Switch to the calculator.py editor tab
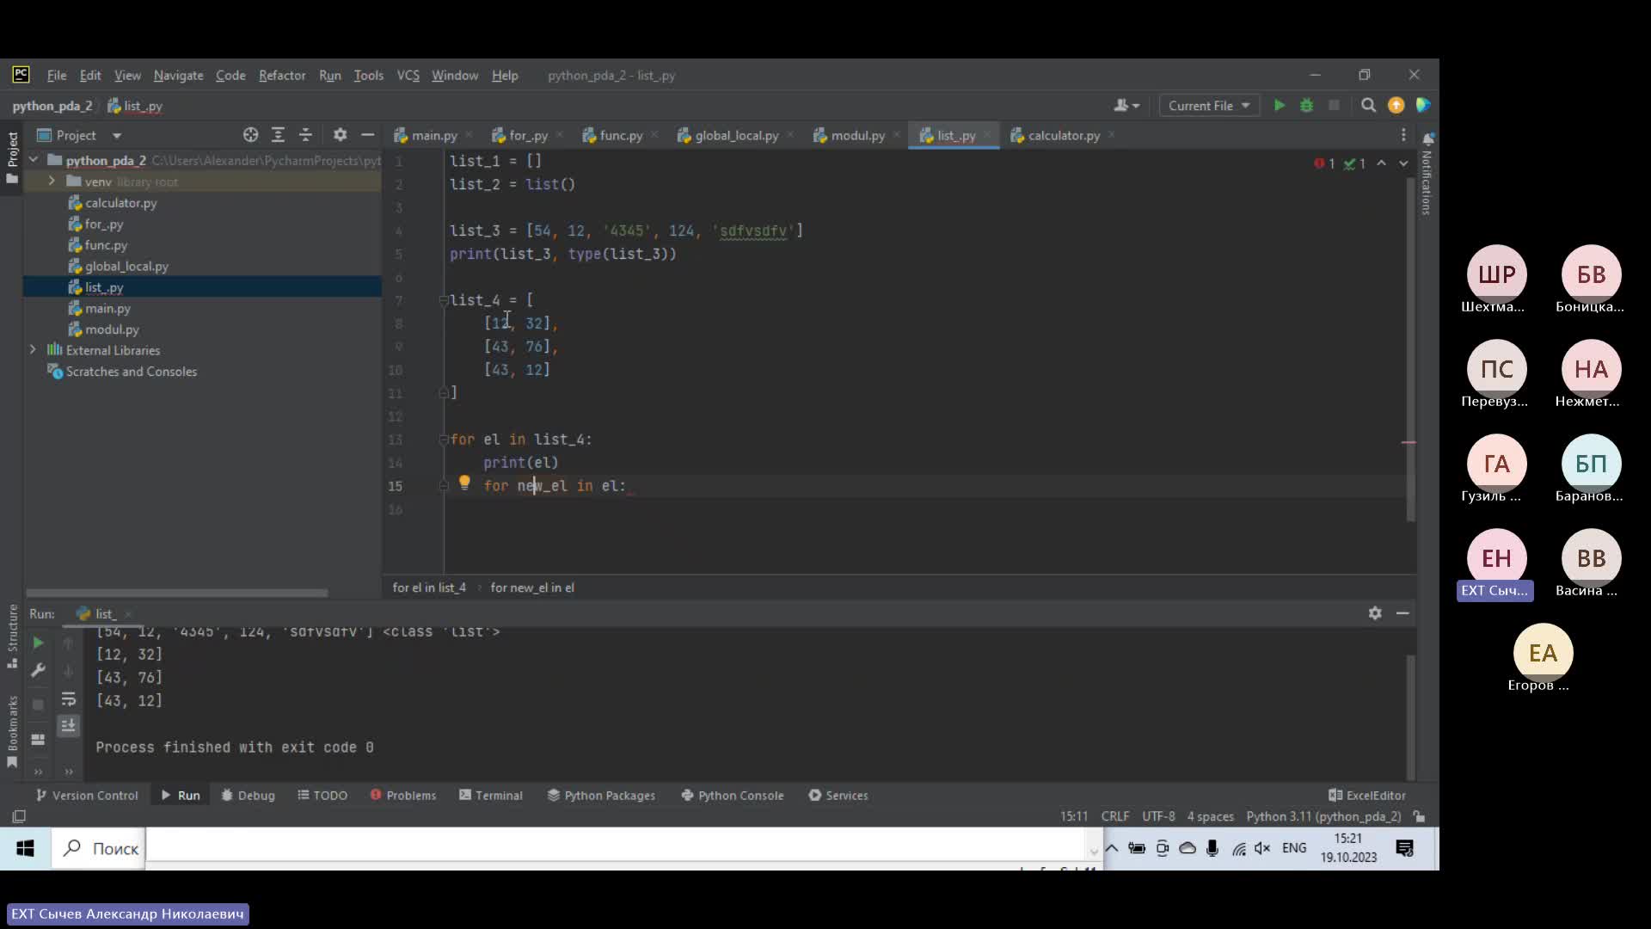1651x929 pixels. click(1063, 135)
